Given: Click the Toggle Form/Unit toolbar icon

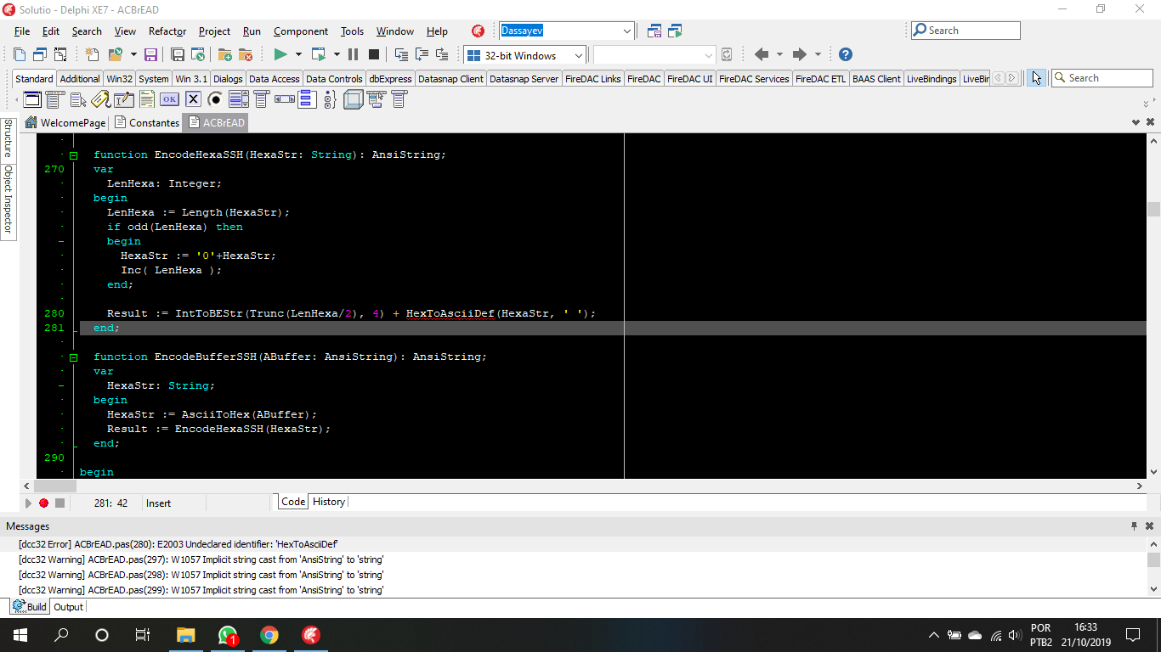Looking at the screenshot, I should click(60, 55).
